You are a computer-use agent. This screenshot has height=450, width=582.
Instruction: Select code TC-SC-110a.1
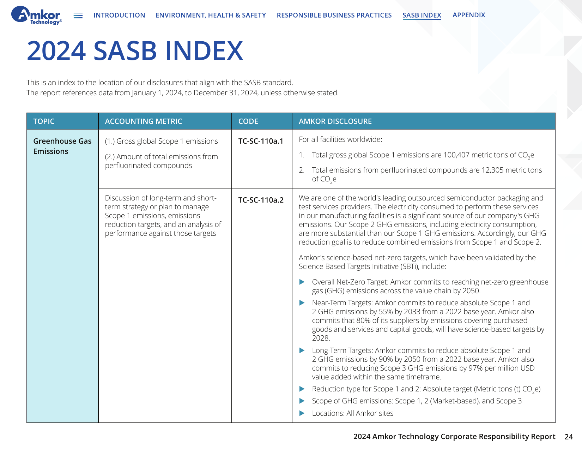(x=261, y=141)
